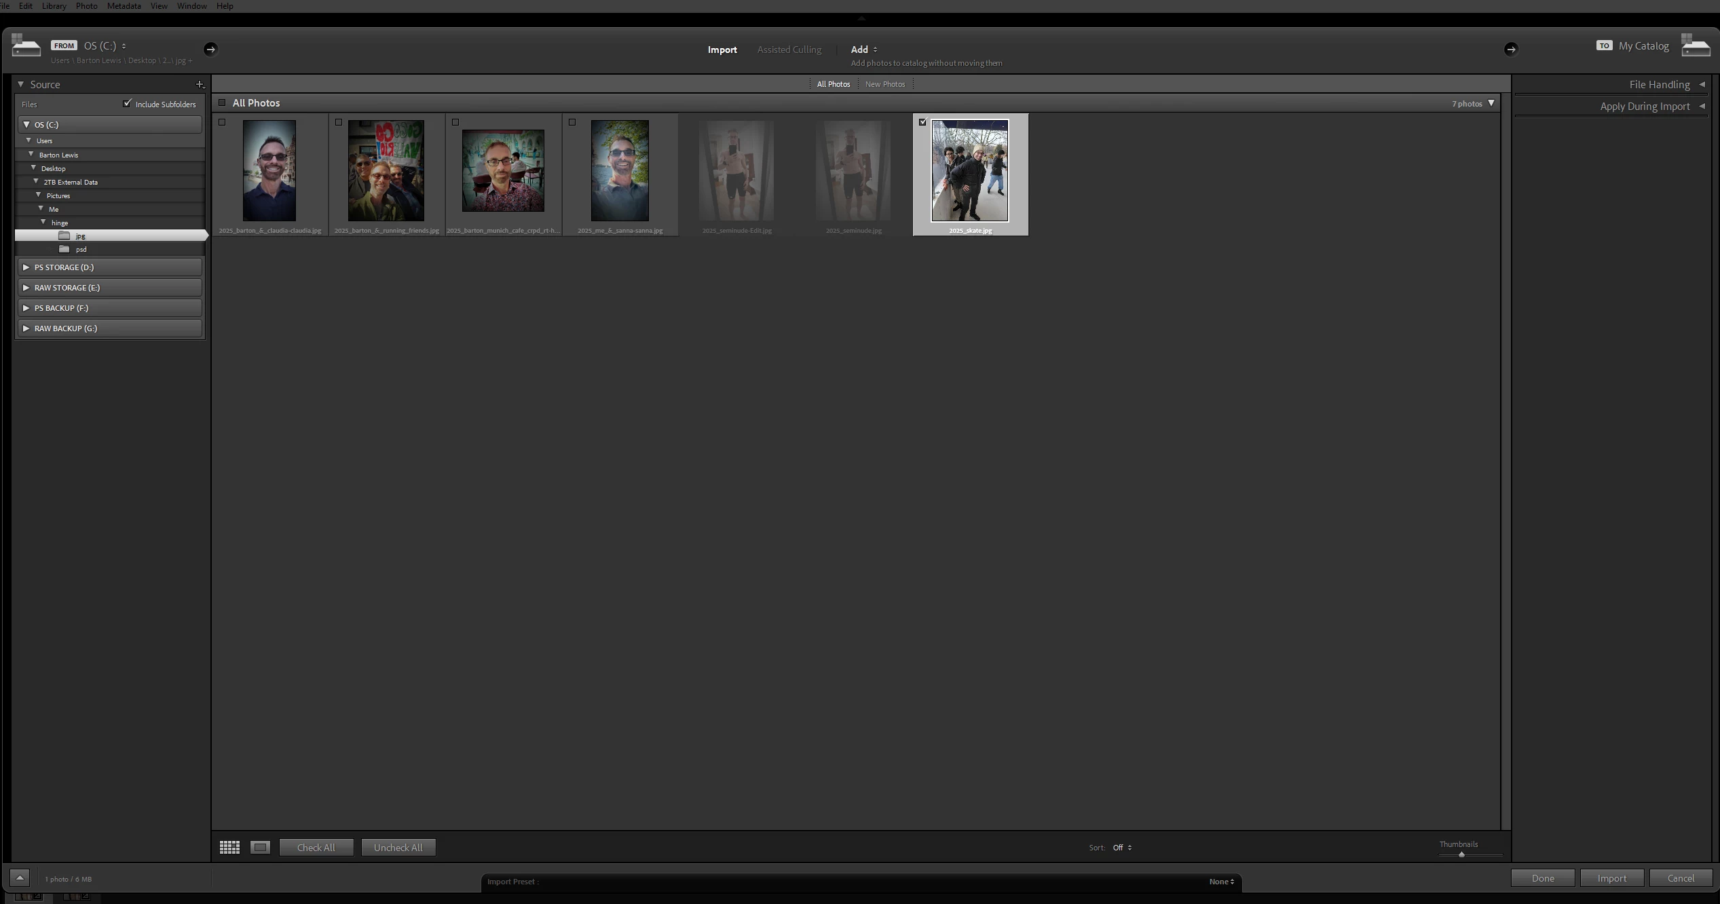
Task: Show fewer options with bottom-left arrow button
Action: click(20, 878)
